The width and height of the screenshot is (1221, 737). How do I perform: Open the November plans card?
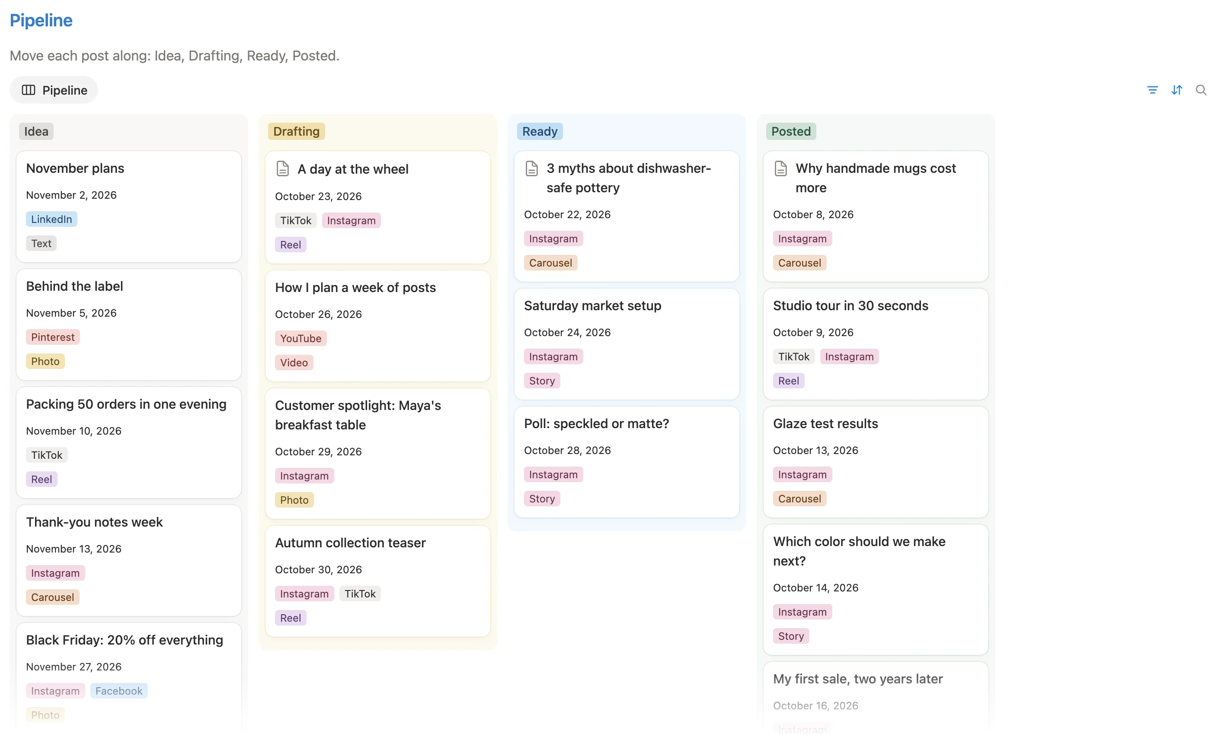(129, 206)
